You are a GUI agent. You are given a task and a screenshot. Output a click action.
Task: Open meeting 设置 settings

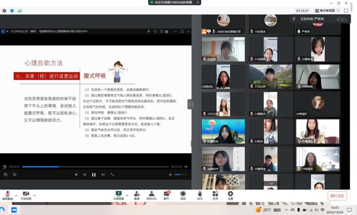[230, 194]
